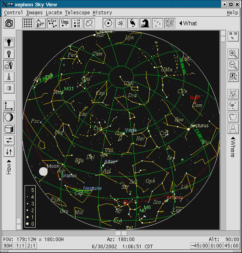Click the left-right flip arrows icon
This screenshot has width=242, height=253.
9,140
